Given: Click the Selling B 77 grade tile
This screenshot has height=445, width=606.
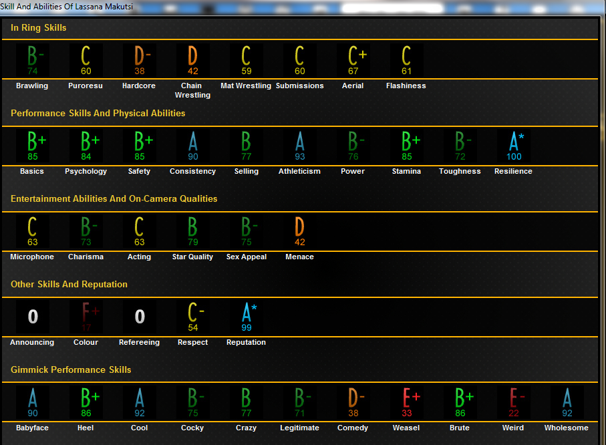Looking at the screenshot, I should click(246, 146).
